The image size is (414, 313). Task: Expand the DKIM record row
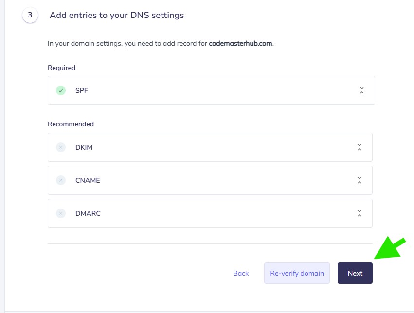pos(359,147)
